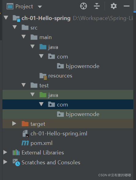This screenshot has height=180, width=136.
Task: Hide the Project tool window with the minus icon
Action: 126,6
